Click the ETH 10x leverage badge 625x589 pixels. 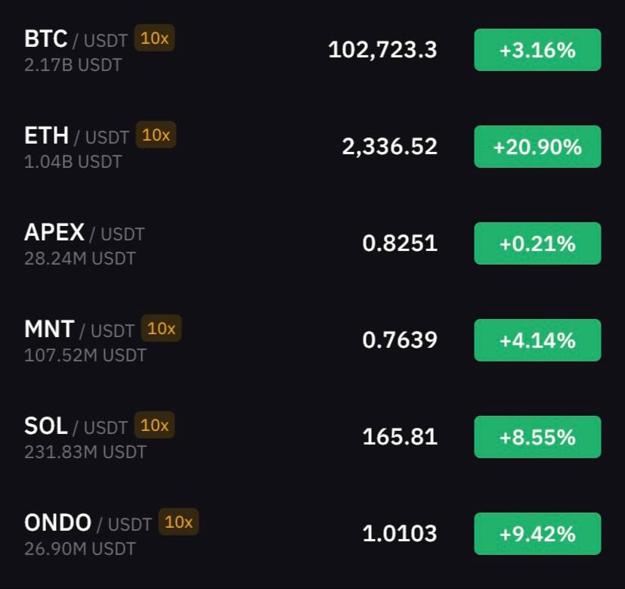pyautogui.click(x=156, y=135)
